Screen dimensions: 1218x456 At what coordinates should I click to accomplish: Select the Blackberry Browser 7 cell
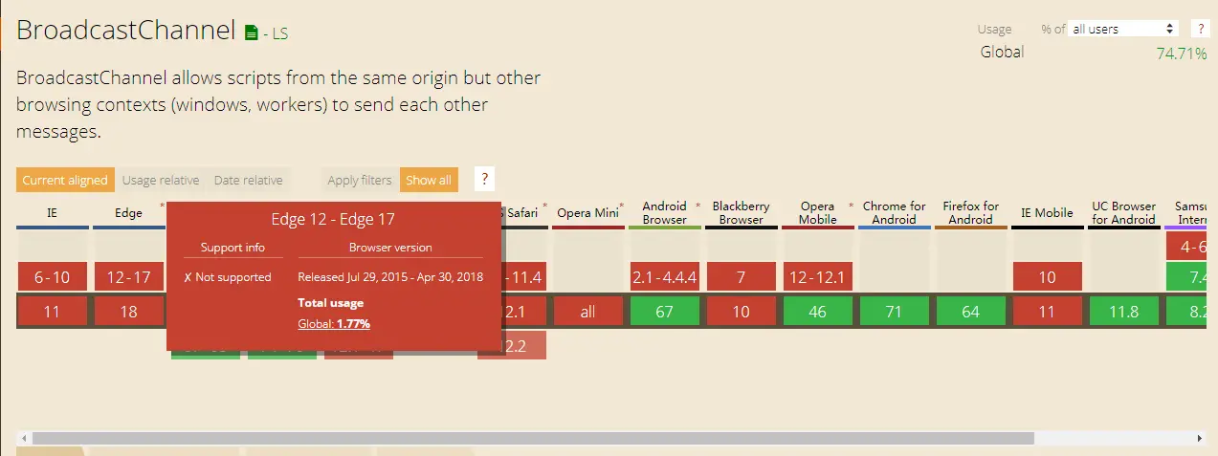[x=742, y=277]
